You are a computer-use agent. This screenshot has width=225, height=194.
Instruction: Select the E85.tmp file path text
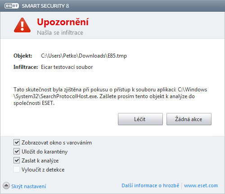click(x=84, y=56)
